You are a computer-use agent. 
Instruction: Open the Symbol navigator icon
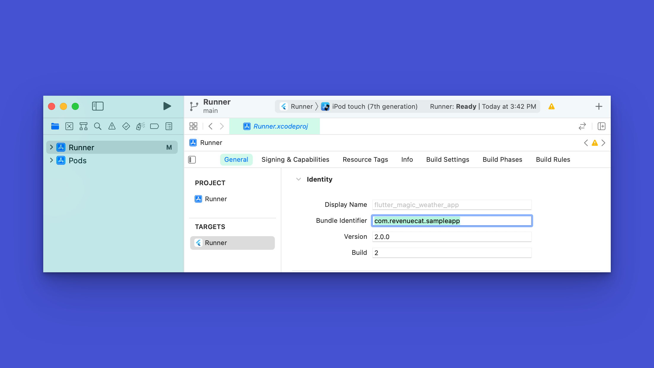pyautogui.click(x=84, y=127)
